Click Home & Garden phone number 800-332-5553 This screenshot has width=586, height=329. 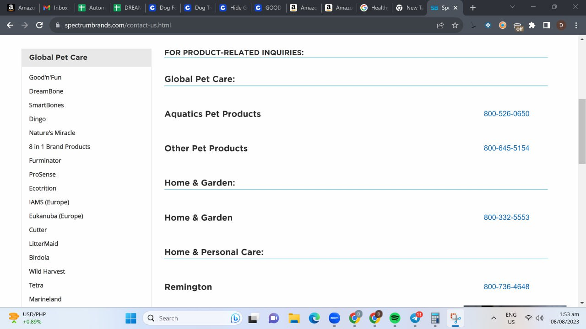click(x=506, y=218)
